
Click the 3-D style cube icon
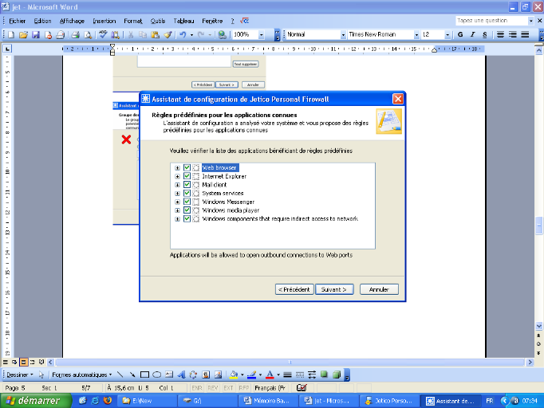pos(336,375)
